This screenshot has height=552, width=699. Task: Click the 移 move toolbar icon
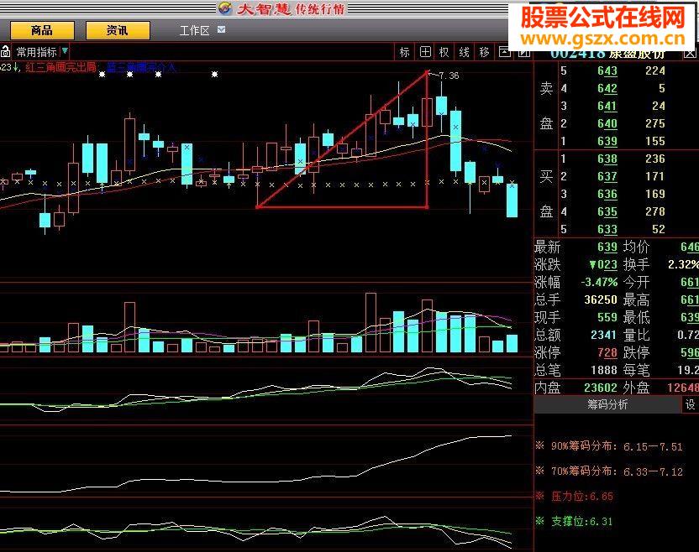tap(484, 52)
